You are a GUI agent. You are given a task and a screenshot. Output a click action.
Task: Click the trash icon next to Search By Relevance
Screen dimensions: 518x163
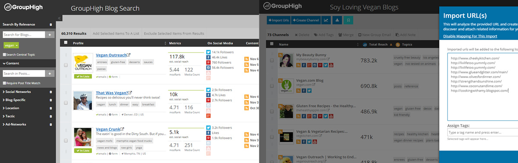pos(51,25)
